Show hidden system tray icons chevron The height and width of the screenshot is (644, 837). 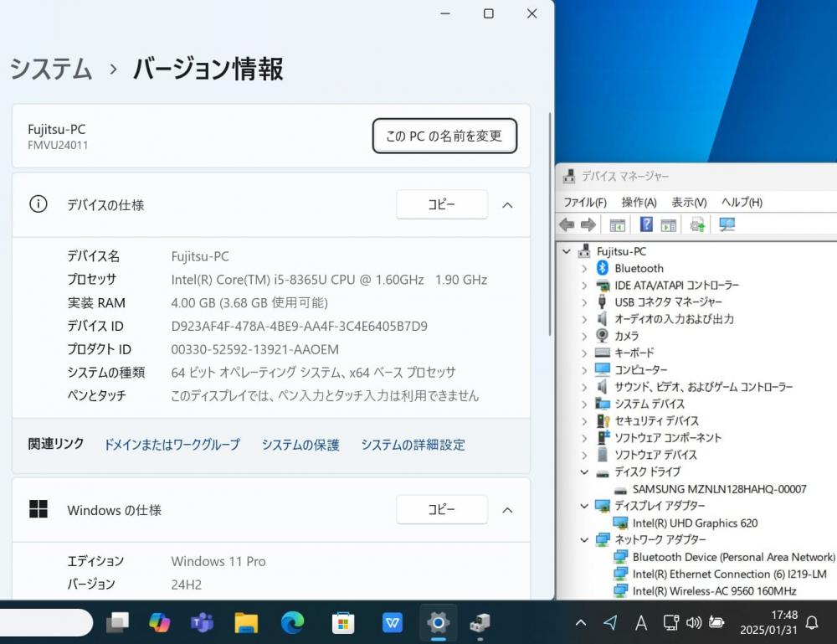coord(581,622)
